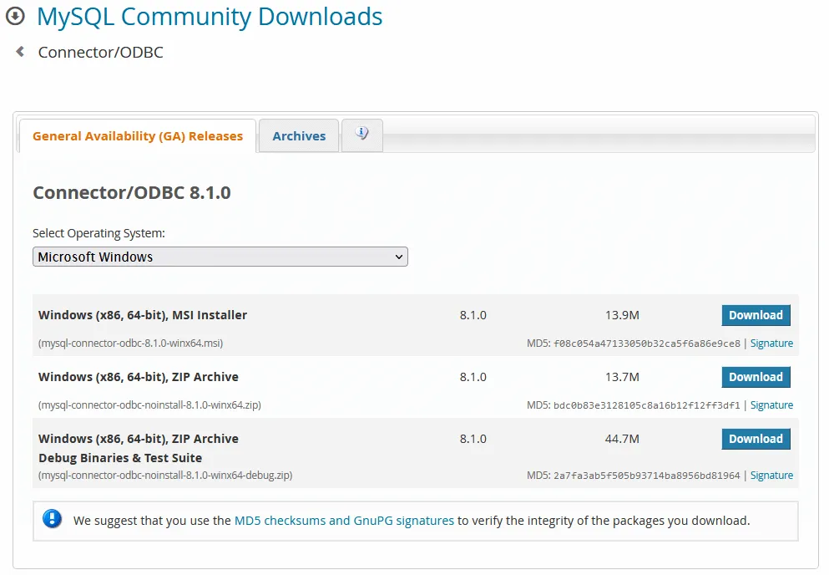Open the information icon tab
The height and width of the screenshot is (575, 829).
(x=361, y=135)
